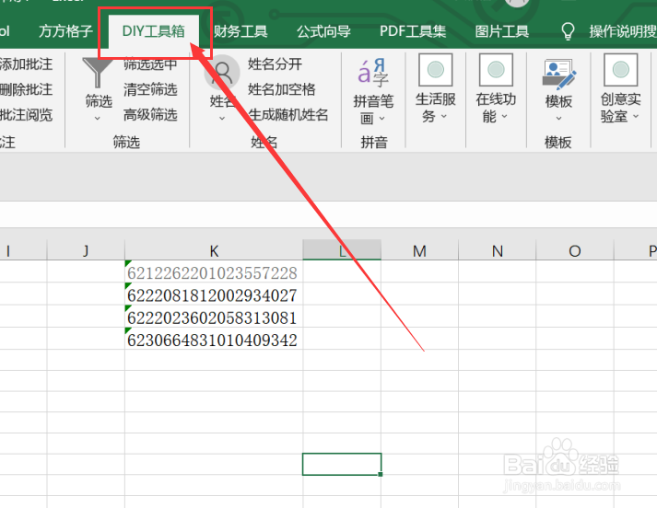Expand the 创意实验室 dropdown arrow
The height and width of the screenshot is (508, 657).
click(x=636, y=116)
